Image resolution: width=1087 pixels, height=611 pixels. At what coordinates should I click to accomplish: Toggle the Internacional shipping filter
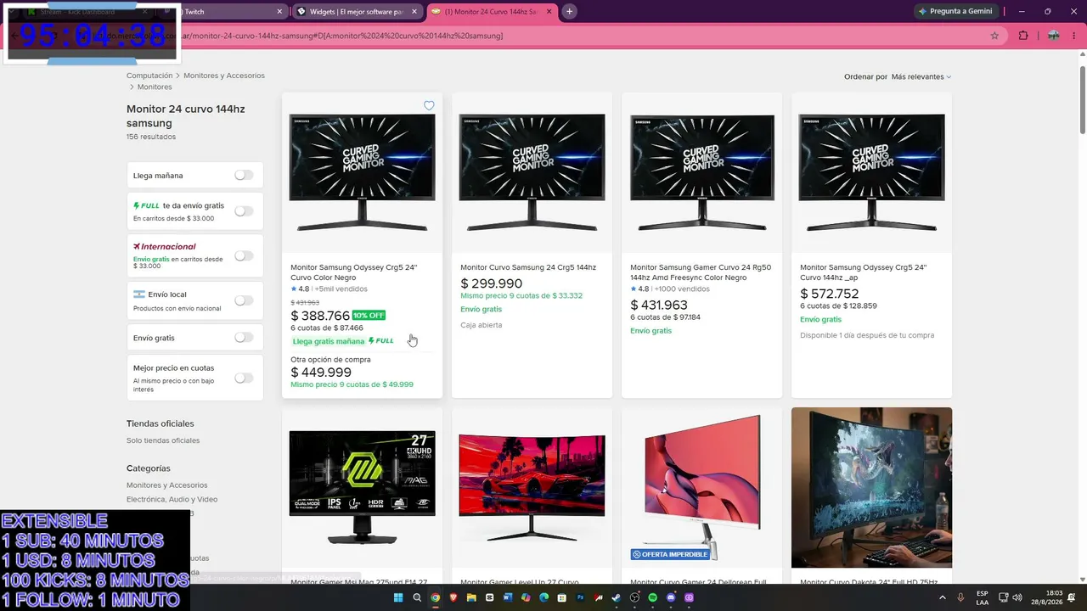click(x=244, y=255)
